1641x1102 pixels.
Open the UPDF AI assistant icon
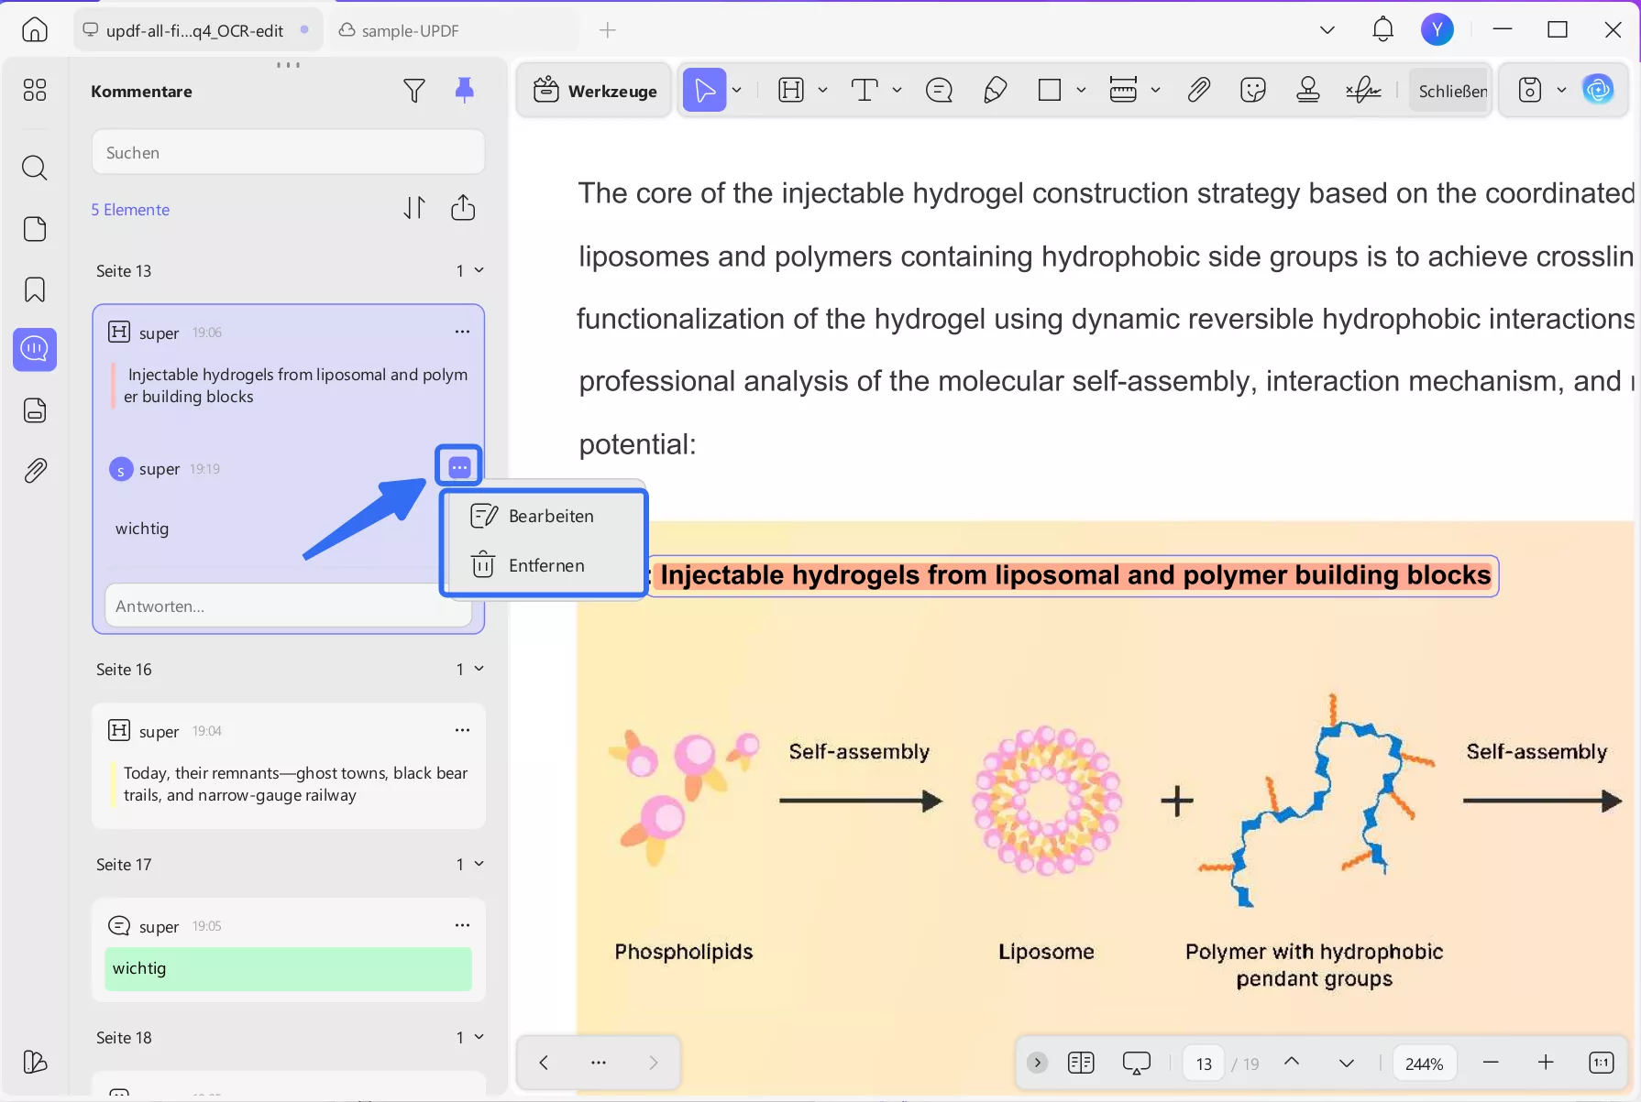(1598, 90)
